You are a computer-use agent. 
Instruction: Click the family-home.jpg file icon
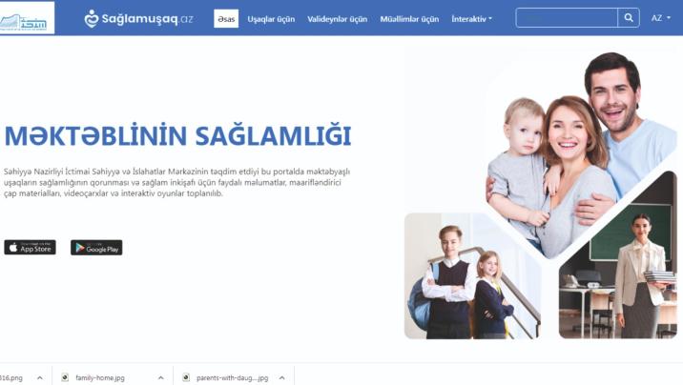[x=65, y=377]
